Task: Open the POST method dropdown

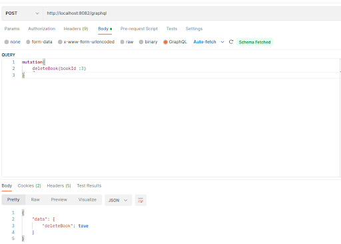Action: coord(22,13)
